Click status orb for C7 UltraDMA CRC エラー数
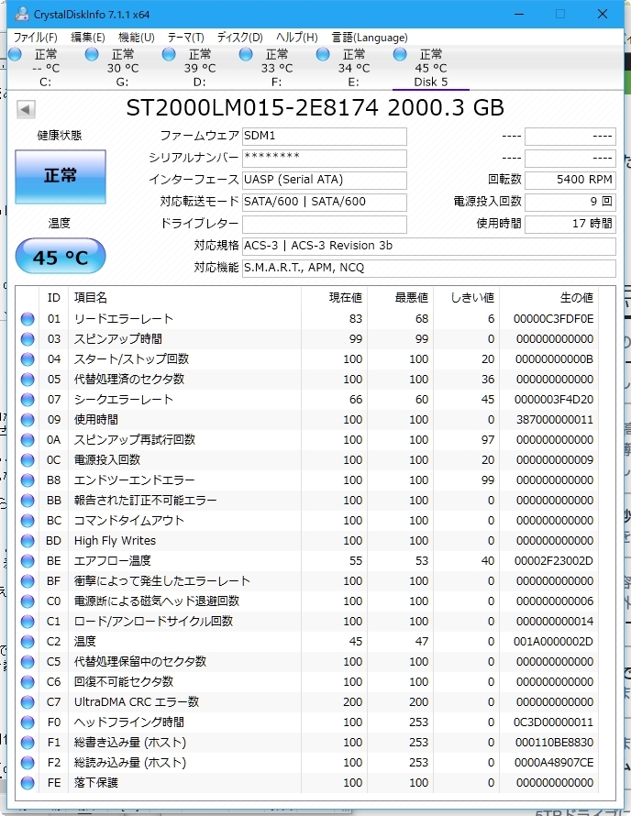 click(28, 702)
